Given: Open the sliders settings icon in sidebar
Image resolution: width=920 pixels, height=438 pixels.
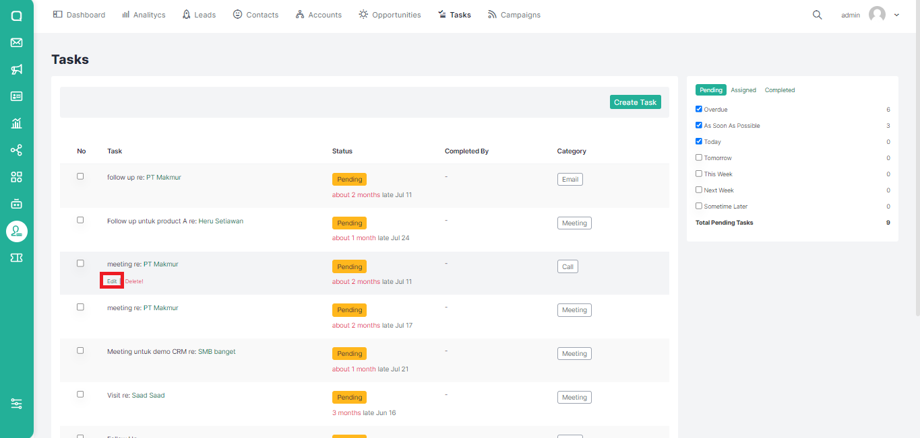Looking at the screenshot, I should coord(17,404).
